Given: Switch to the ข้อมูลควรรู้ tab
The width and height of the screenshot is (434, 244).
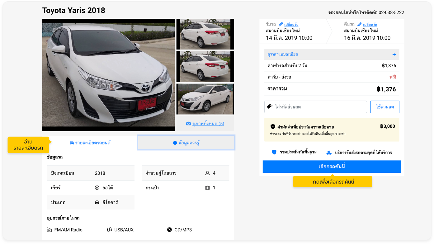Looking at the screenshot, I should coord(186,143).
